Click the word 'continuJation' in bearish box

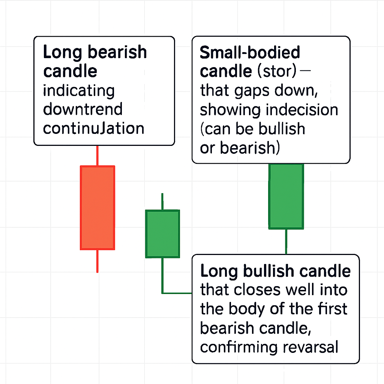93,129
